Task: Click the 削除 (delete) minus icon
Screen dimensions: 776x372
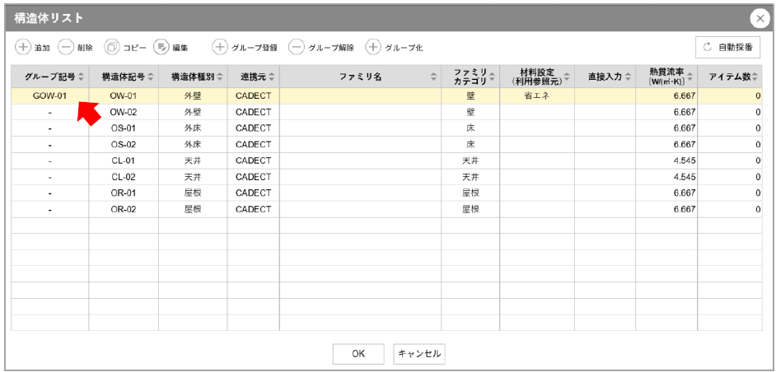Action: coord(67,47)
